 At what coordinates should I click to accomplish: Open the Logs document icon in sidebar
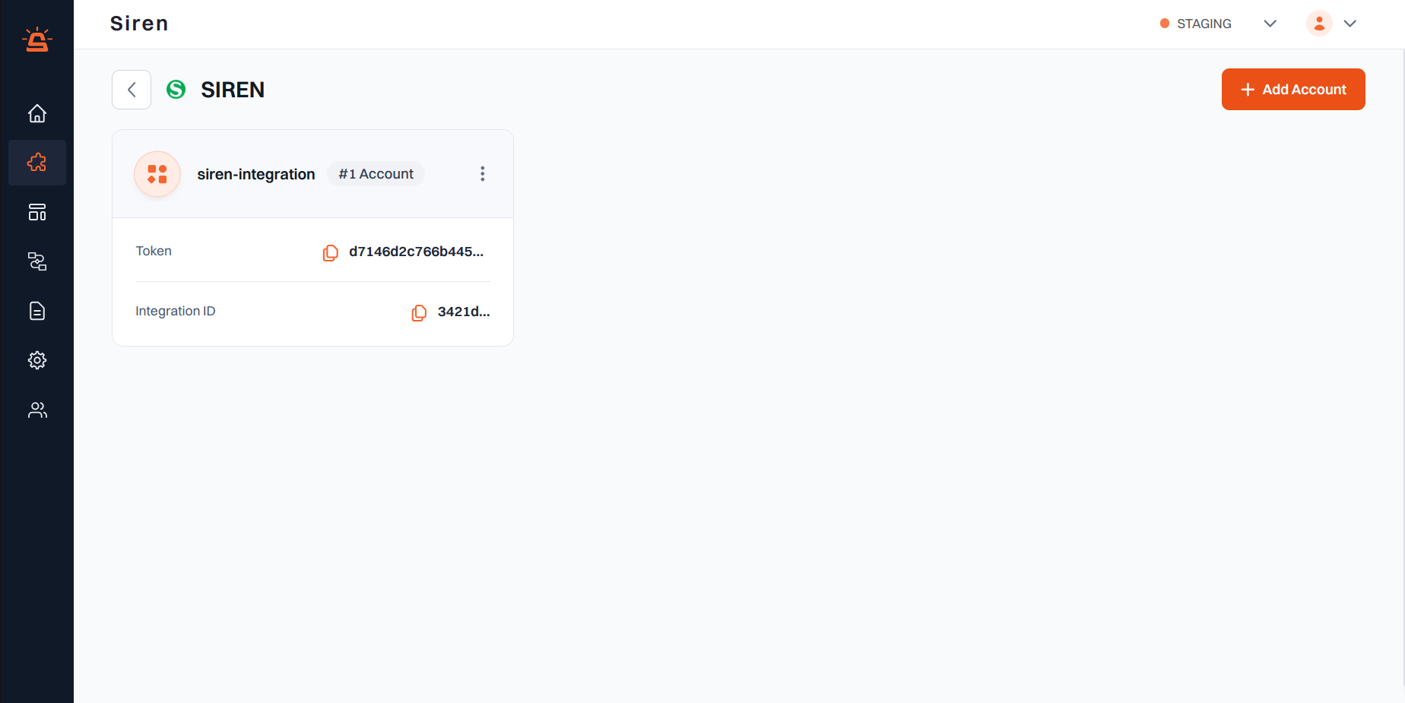tap(36, 311)
